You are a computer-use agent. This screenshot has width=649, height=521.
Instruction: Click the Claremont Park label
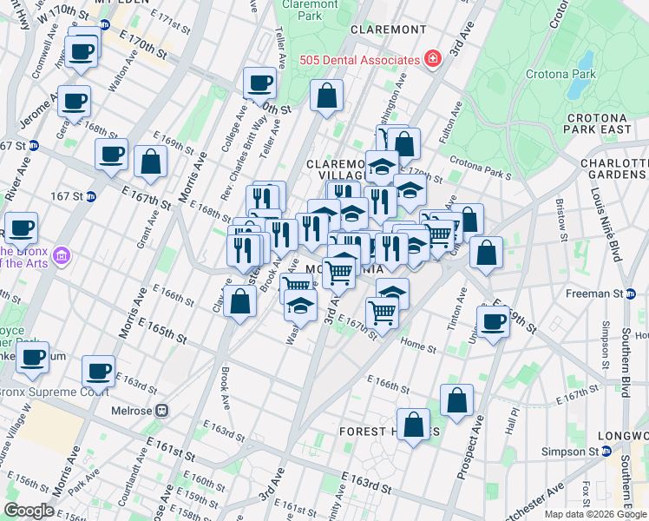(x=310, y=10)
